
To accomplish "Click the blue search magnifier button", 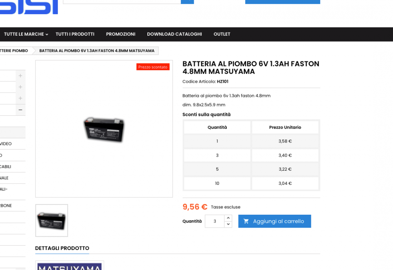I will click(187, 2).
